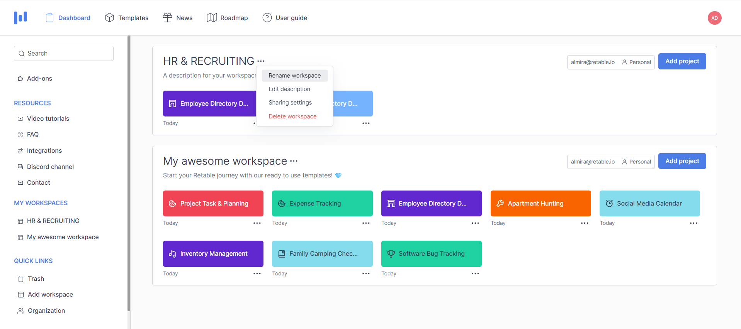The image size is (741, 329).
Task: Click the Organization people icon
Action: pos(21,311)
